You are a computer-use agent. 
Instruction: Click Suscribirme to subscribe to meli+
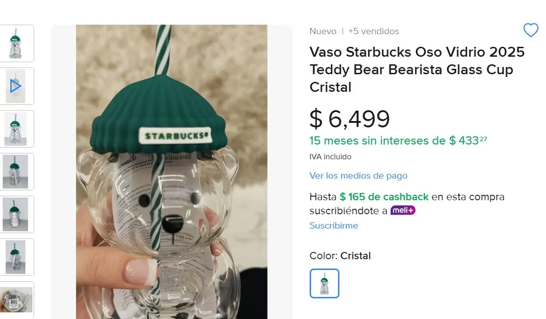(334, 225)
